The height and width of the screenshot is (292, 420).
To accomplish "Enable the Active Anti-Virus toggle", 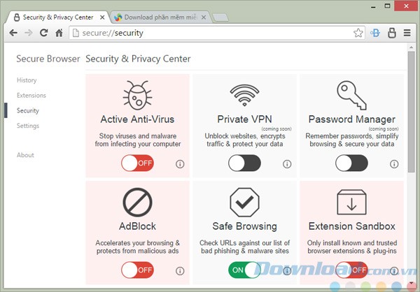I will 137,163.
